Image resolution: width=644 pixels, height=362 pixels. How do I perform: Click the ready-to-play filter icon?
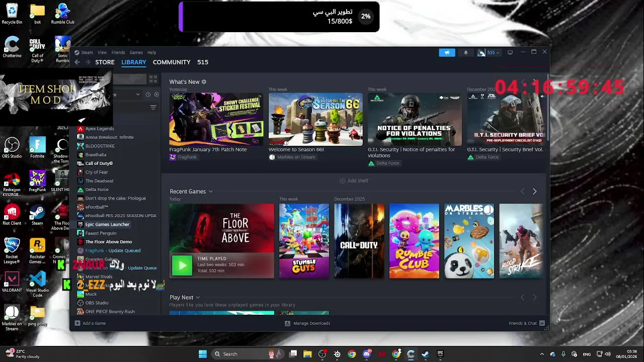tap(156, 95)
